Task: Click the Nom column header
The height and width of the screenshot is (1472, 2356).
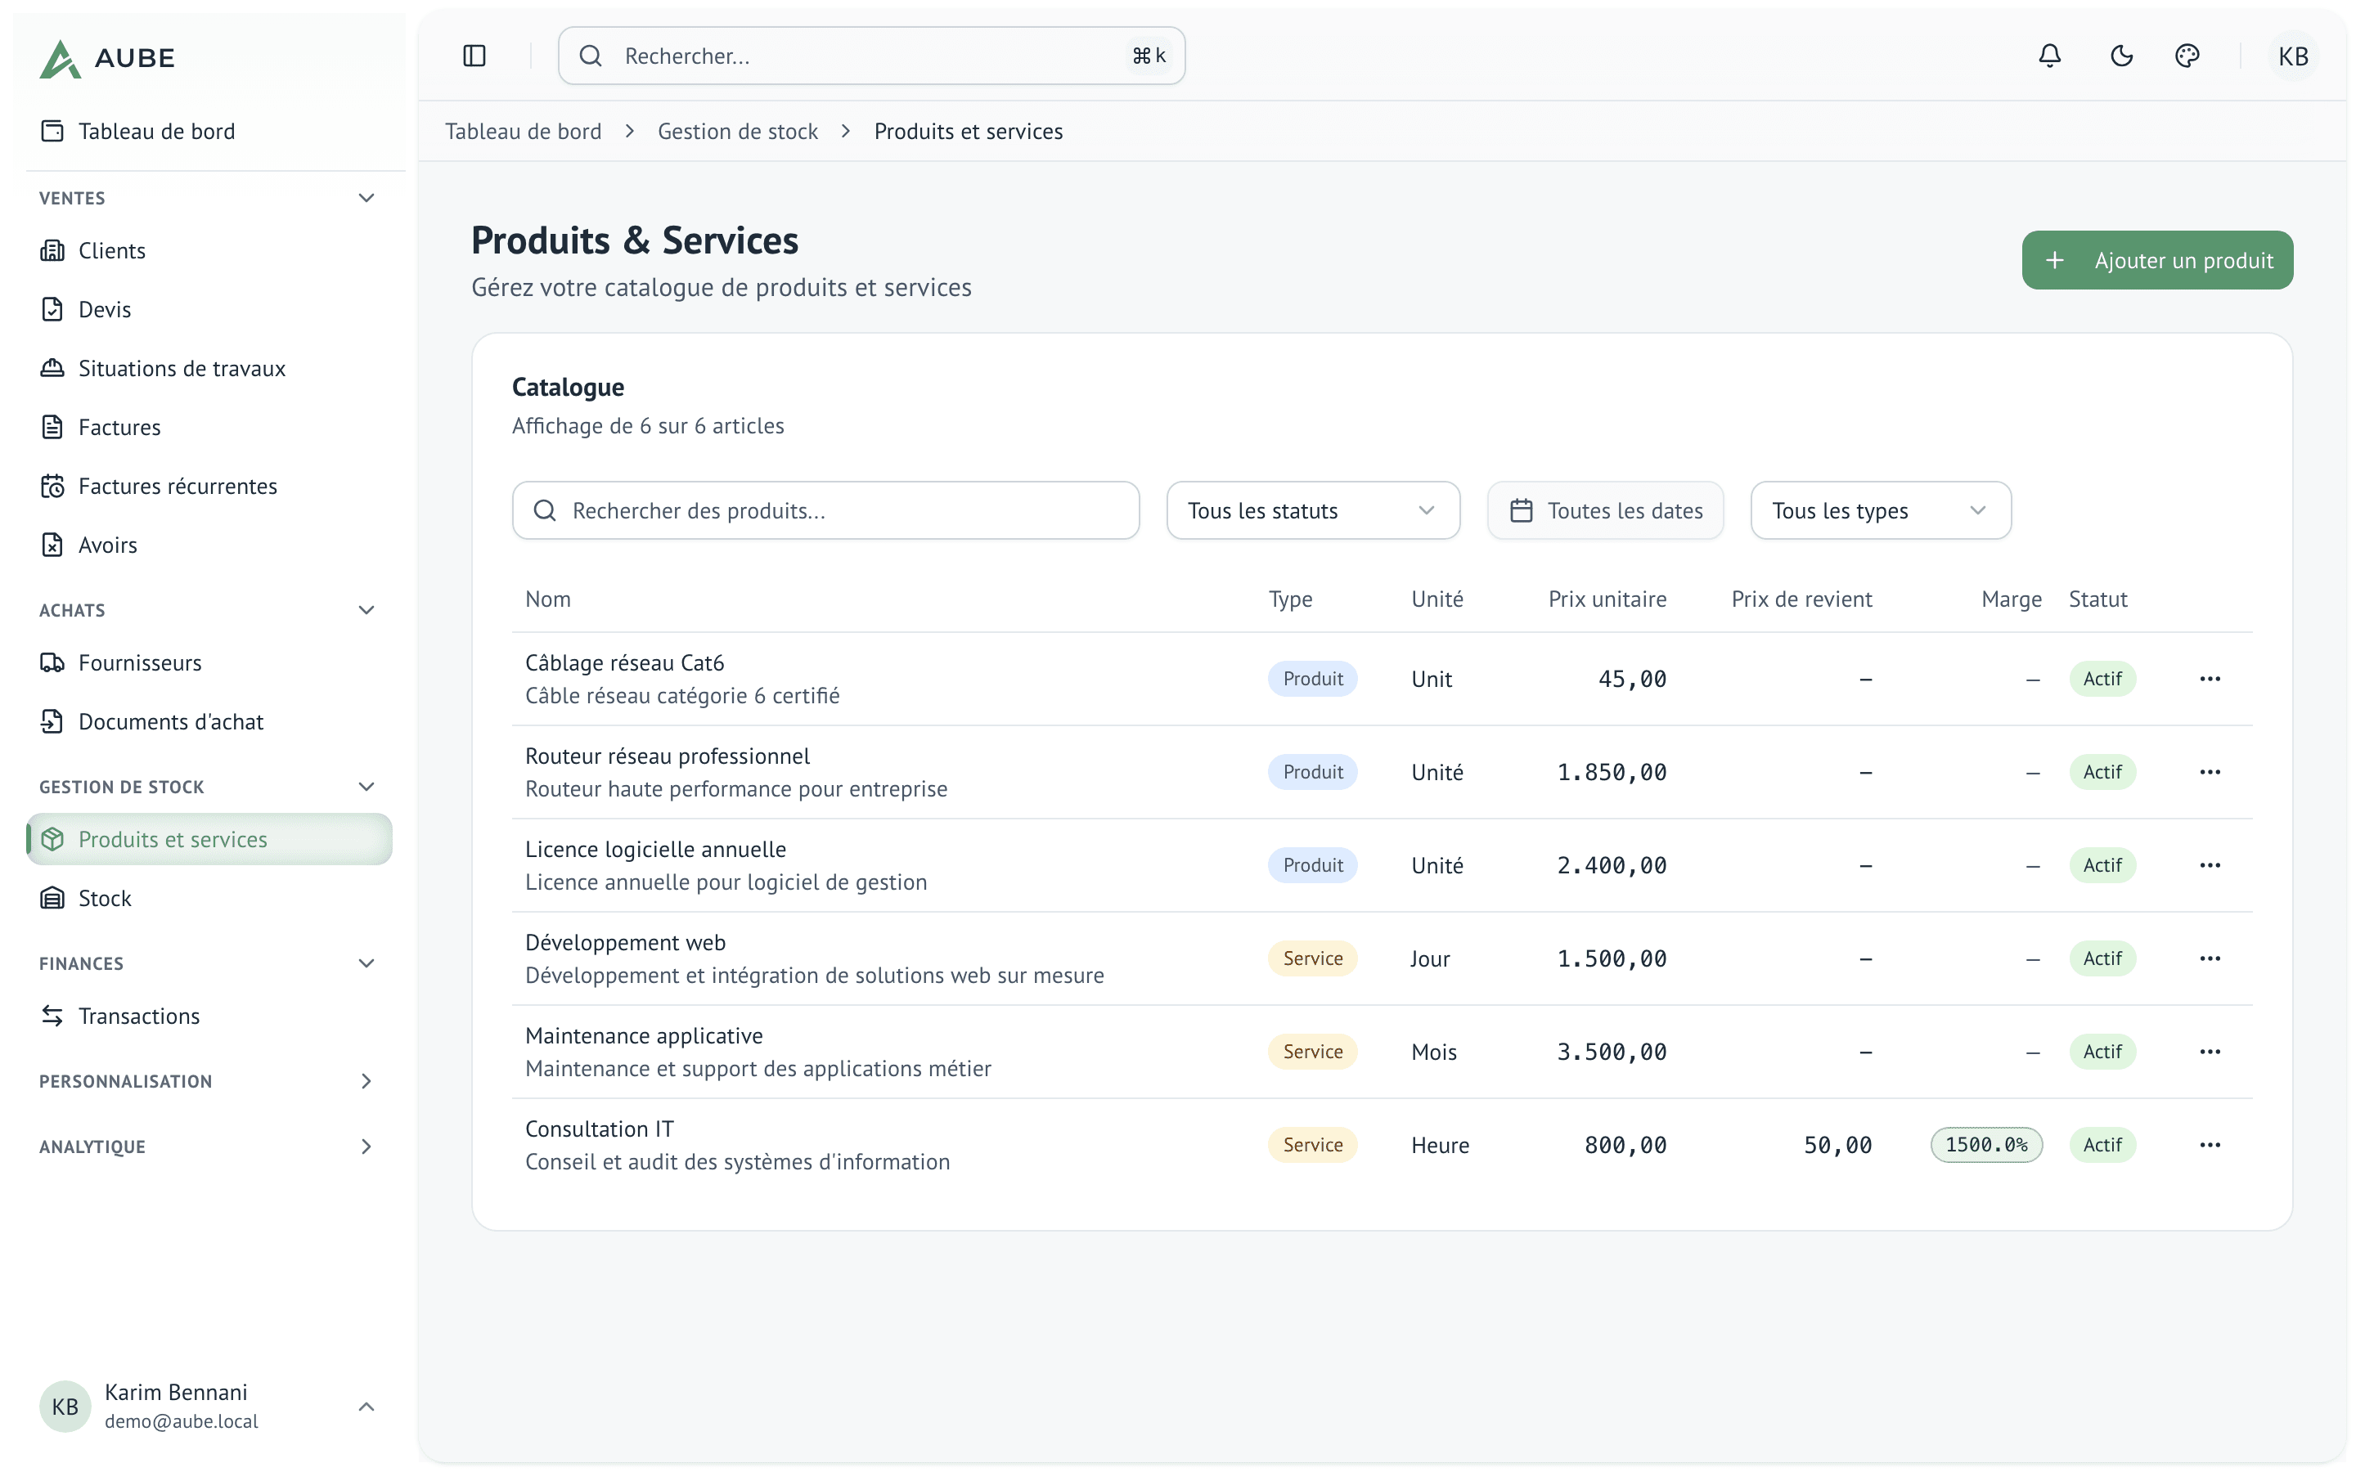Action: click(x=548, y=599)
